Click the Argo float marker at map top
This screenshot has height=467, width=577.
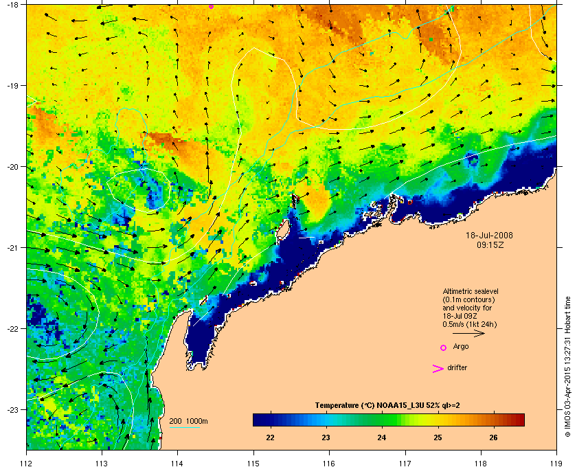[212, 7]
